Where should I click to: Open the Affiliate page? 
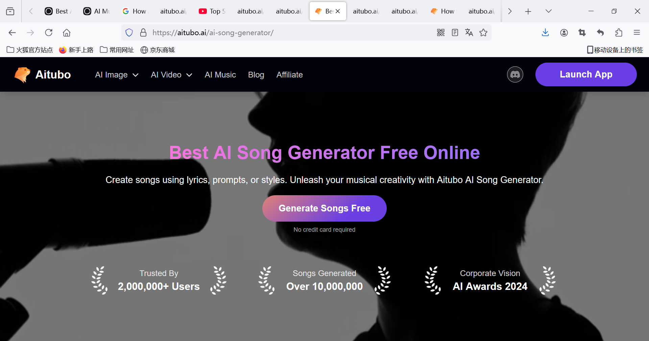(290, 75)
